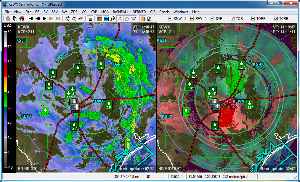Open the RAINFALL product menu
The width and height of the screenshot is (300, 182).
[x=121, y=12]
